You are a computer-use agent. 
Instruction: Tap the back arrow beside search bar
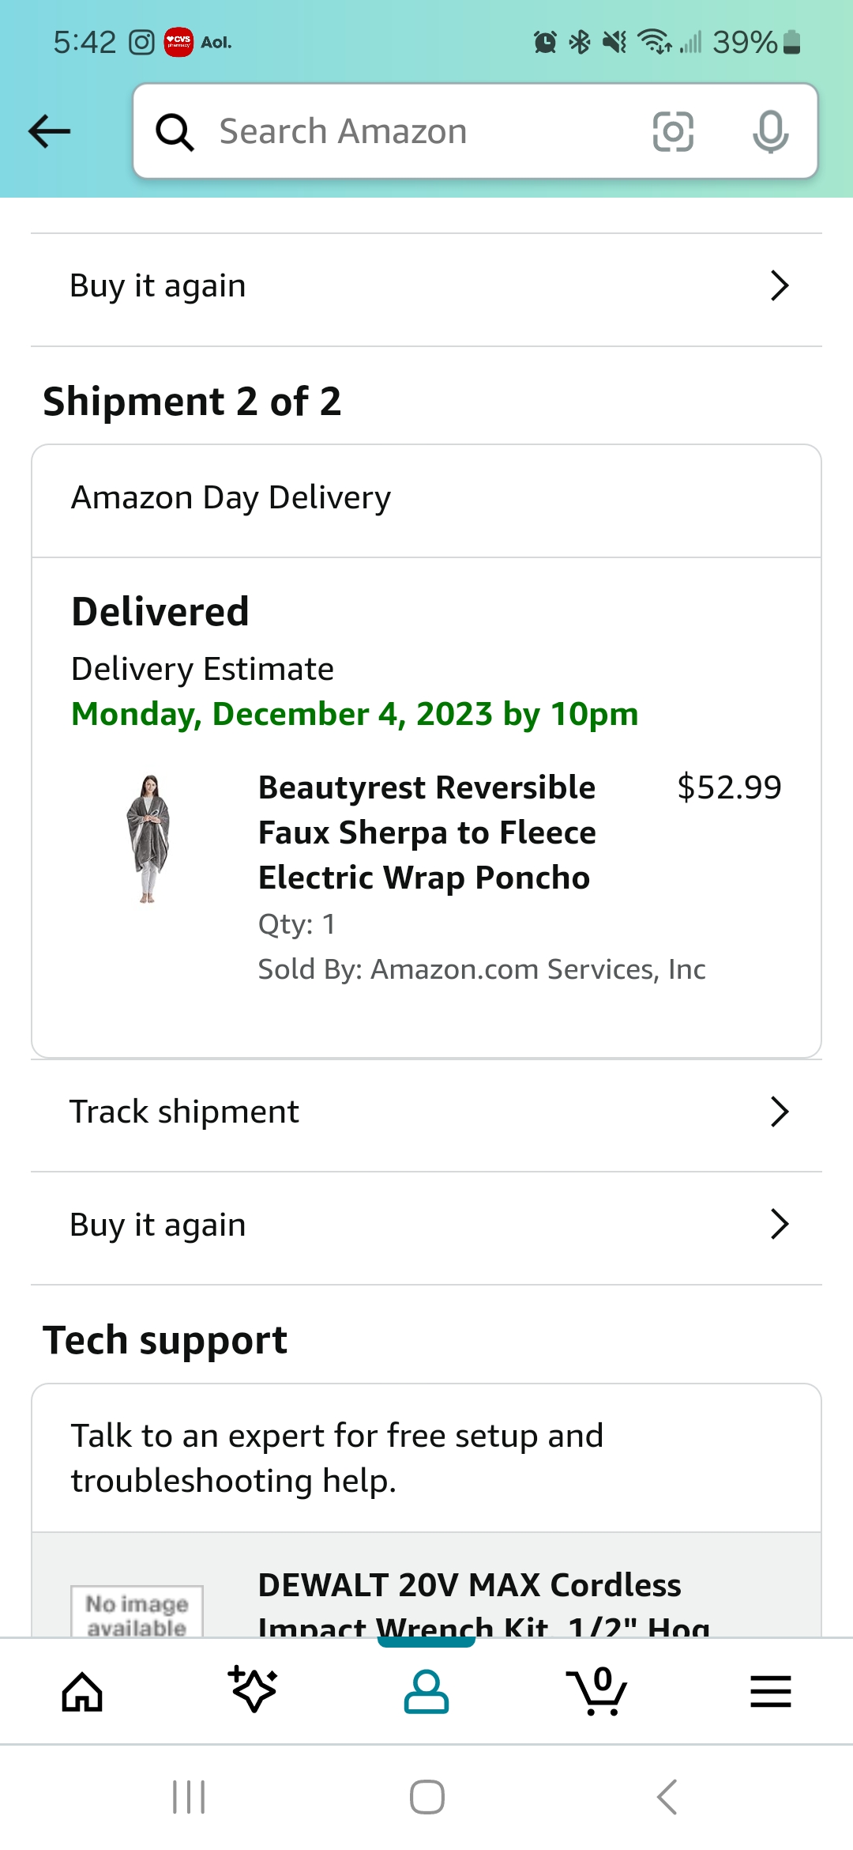tap(49, 131)
